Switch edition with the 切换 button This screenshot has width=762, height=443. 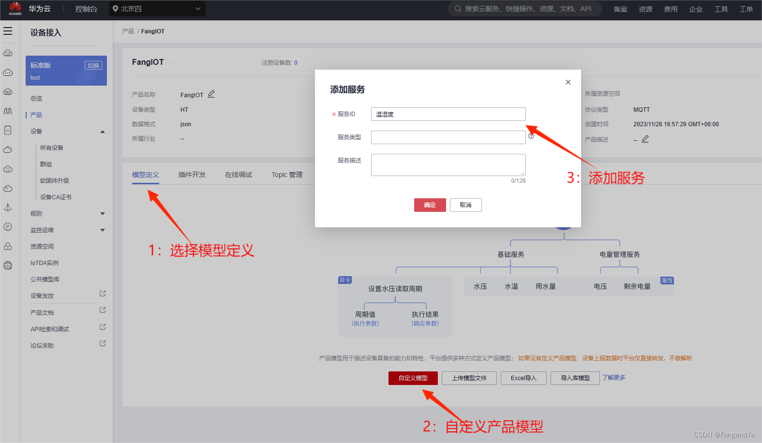click(93, 65)
